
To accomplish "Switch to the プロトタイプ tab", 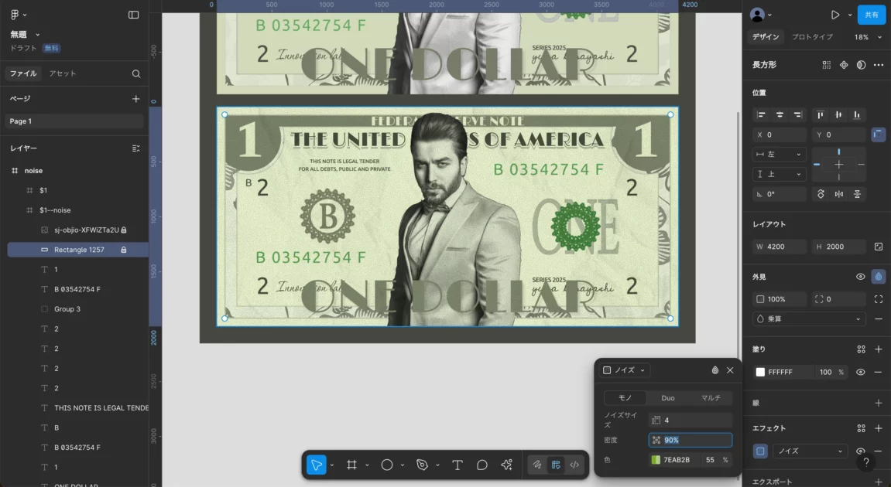I will (812, 37).
